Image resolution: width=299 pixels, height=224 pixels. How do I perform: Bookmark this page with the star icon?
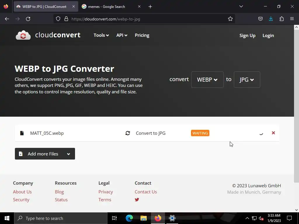pyautogui.click(x=230, y=19)
